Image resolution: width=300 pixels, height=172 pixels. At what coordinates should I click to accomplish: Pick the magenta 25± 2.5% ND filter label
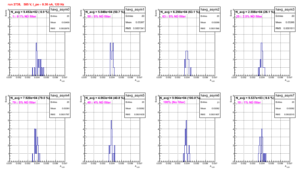(x=249, y=17)
